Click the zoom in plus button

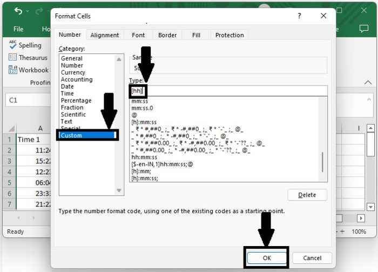point(342,231)
